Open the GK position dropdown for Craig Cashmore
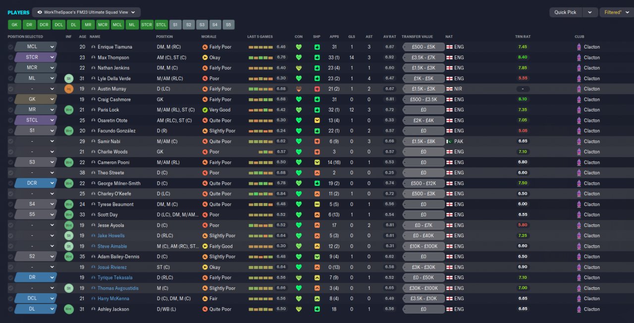 [36, 100]
